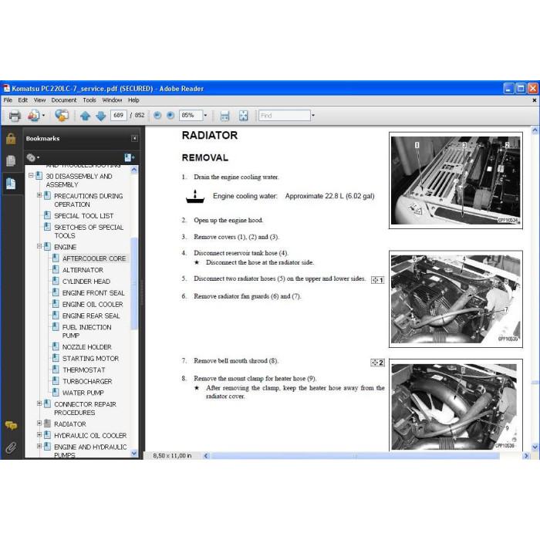Click document scroll right arrow
540x540 pixels.
[525, 456]
